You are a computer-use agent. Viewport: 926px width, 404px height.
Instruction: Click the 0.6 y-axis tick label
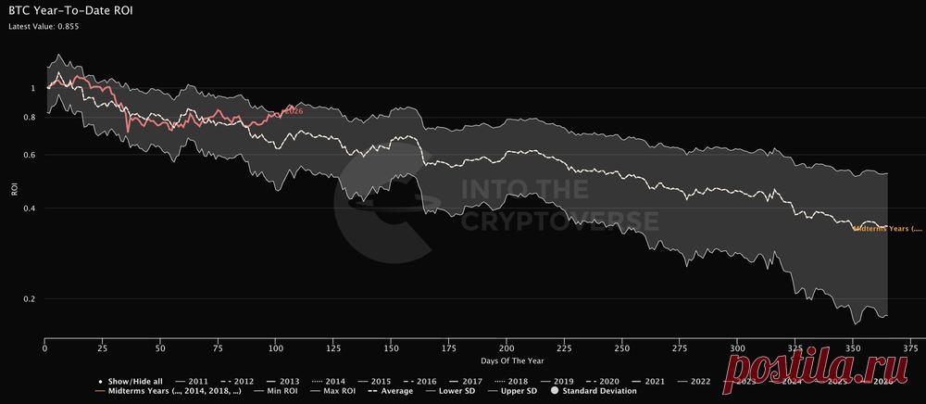click(31, 155)
